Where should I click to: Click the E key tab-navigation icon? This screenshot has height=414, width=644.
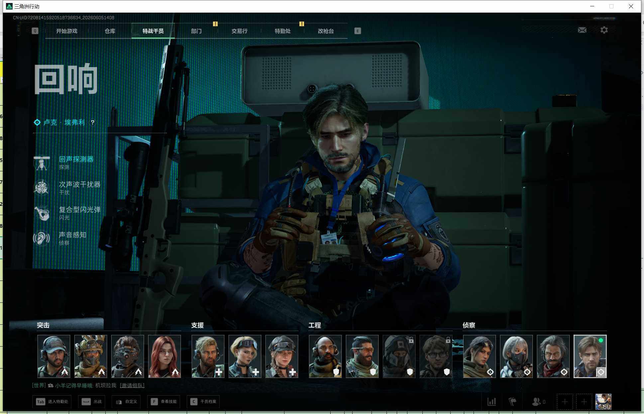pyautogui.click(x=358, y=31)
